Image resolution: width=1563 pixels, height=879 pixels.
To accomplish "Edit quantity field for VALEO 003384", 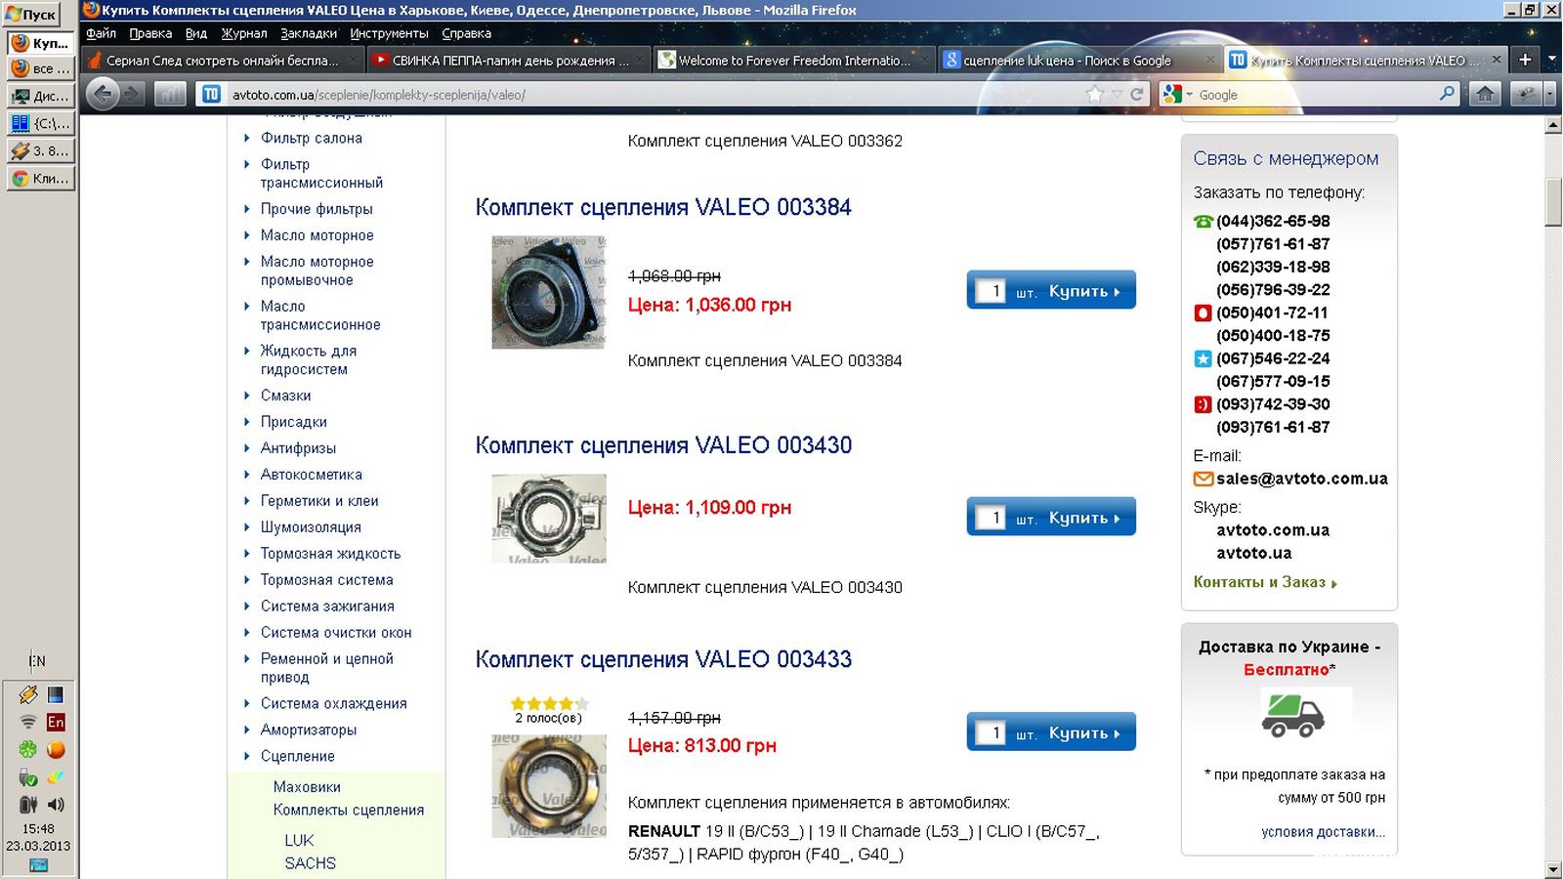I will pos(991,291).
